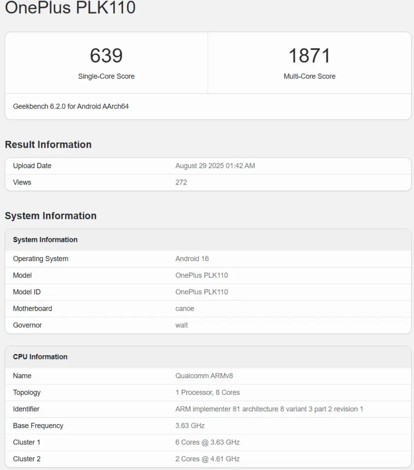Select the 1 Processor, 8 Cores value
Image resolution: width=414 pixels, height=470 pixels.
point(207,392)
